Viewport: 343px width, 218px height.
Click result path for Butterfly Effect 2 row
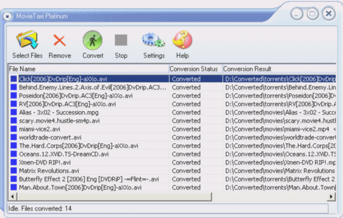(x=281, y=179)
